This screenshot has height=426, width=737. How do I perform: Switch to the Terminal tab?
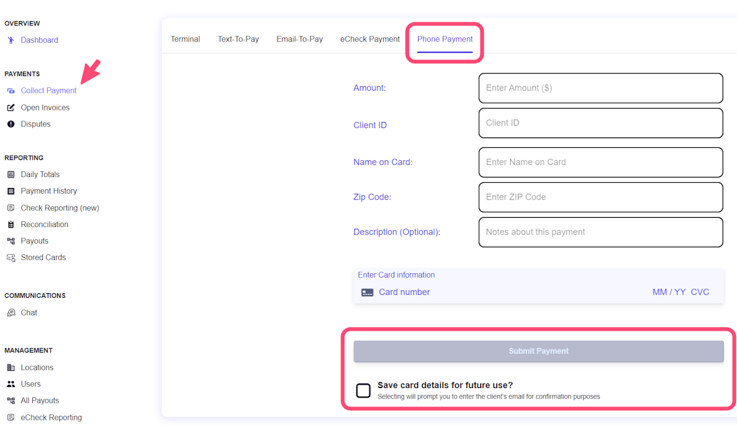pos(185,39)
